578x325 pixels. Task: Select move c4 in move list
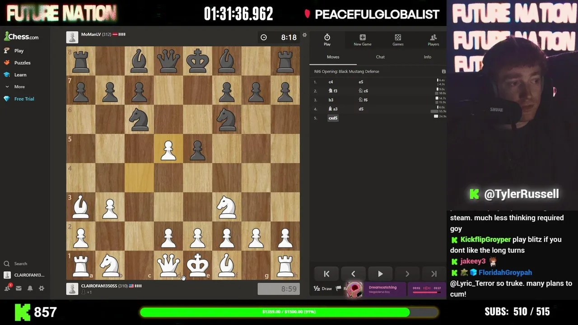click(331, 82)
